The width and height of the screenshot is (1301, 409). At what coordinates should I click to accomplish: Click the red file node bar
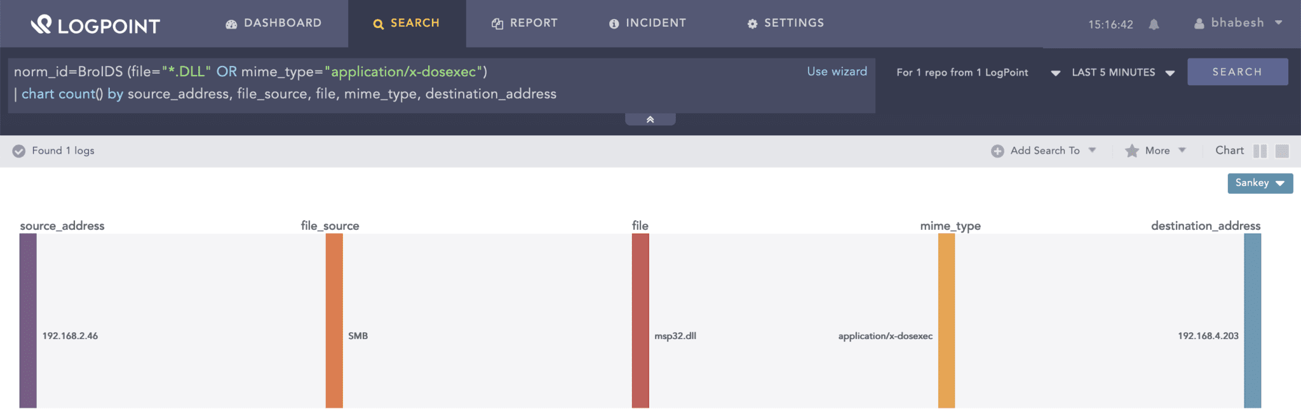click(640, 321)
